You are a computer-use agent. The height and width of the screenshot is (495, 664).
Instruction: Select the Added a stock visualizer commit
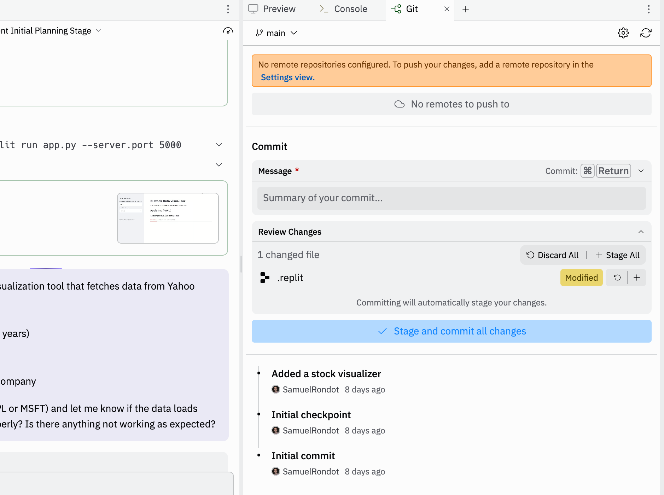(x=326, y=374)
